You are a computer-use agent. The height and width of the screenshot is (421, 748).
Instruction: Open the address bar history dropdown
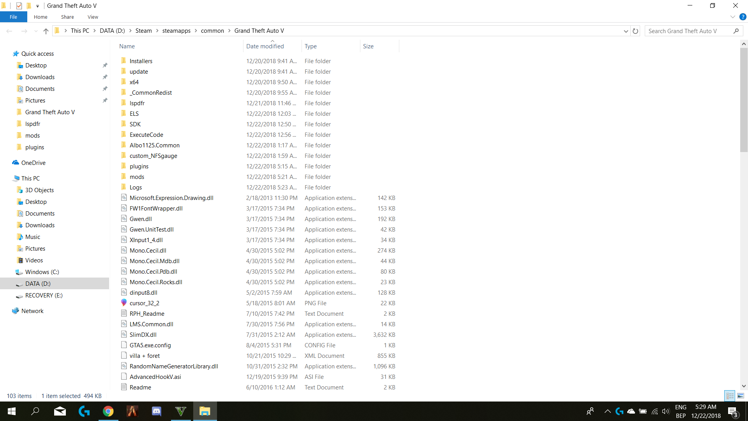pyautogui.click(x=626, y=31)
